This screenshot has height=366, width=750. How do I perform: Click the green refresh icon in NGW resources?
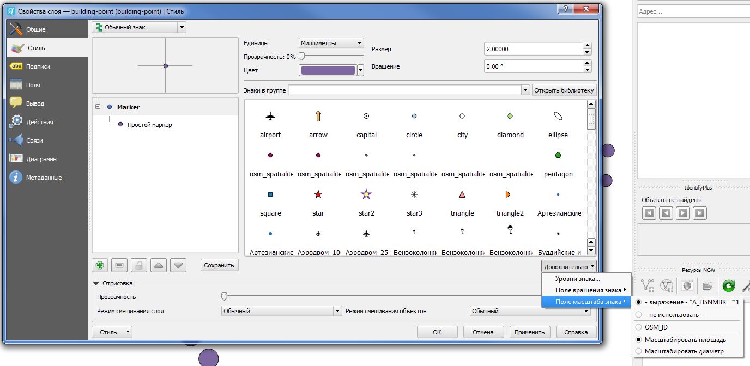(x=729, y=285)
